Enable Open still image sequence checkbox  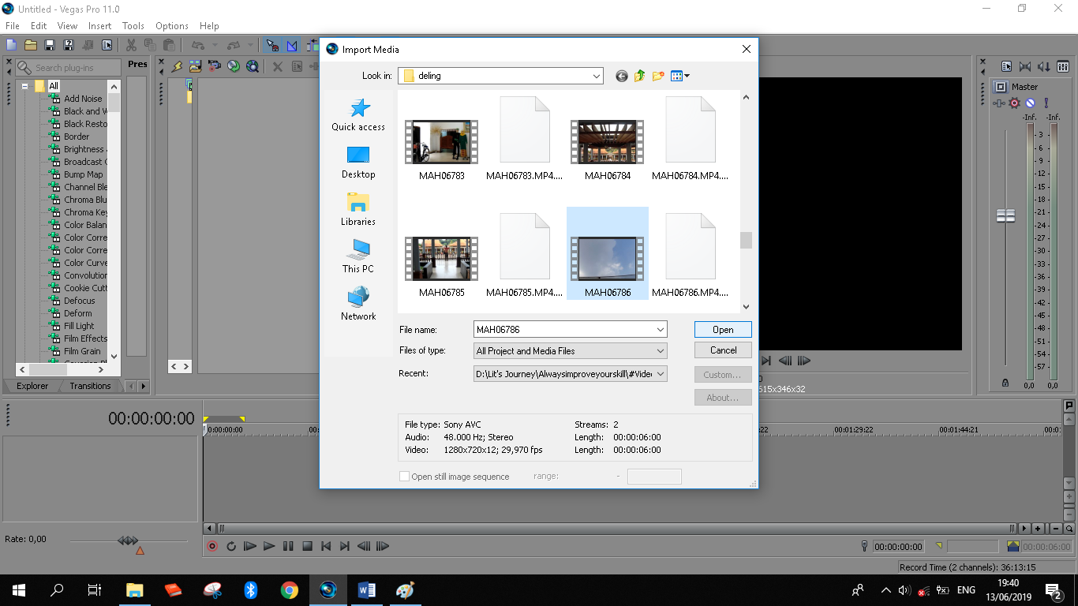tap(405, 477)
